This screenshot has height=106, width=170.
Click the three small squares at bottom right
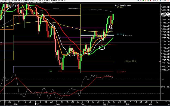167,101
